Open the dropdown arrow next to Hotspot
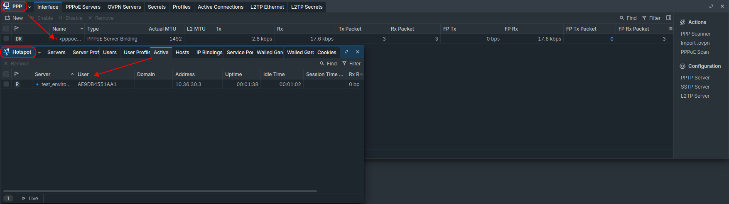Viewport: 729px width, 204px height. [x=39, y=53]
